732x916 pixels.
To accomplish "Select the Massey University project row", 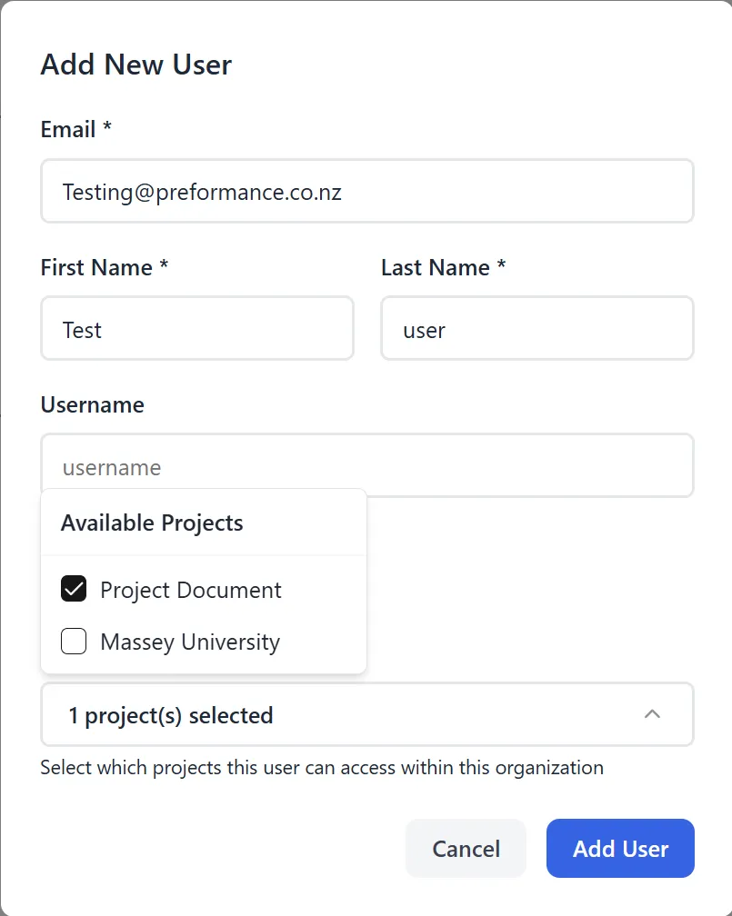I will coord(189,641).
